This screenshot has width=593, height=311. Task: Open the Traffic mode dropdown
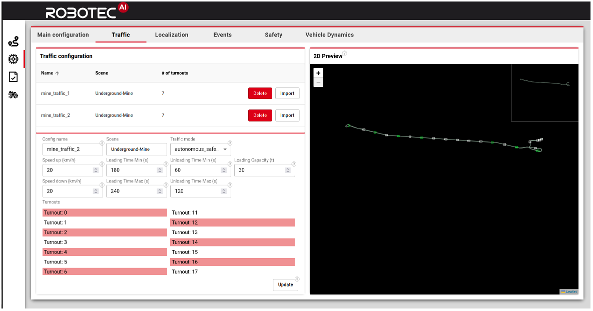coord(225,149)
